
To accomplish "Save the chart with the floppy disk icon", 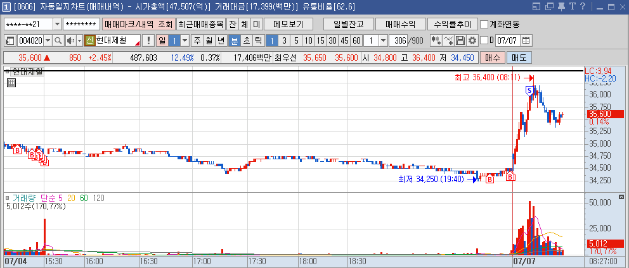I will [x=460, y=40].
